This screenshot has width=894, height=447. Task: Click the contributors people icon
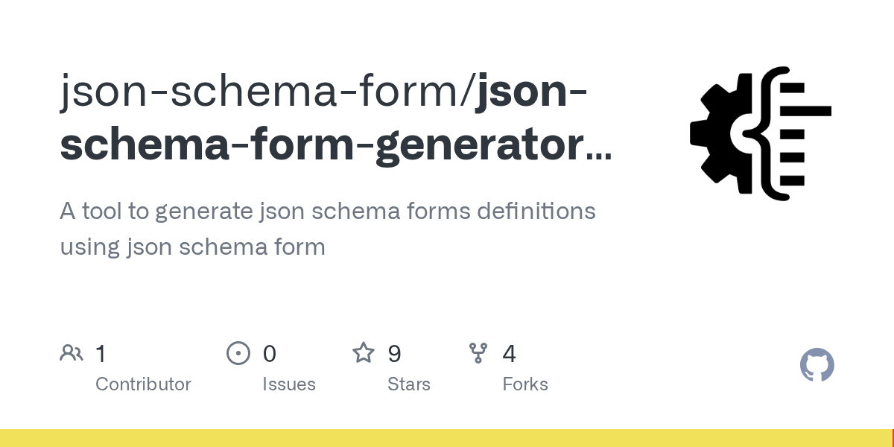72,353
